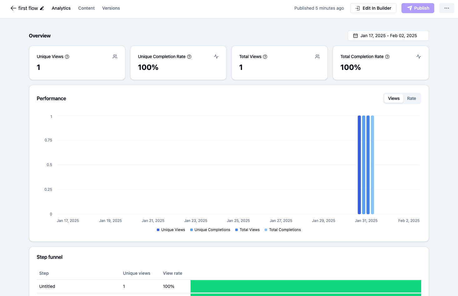Screen dimensions: 458x296
Task: Click the View rate column header
Action: [172, 273]
